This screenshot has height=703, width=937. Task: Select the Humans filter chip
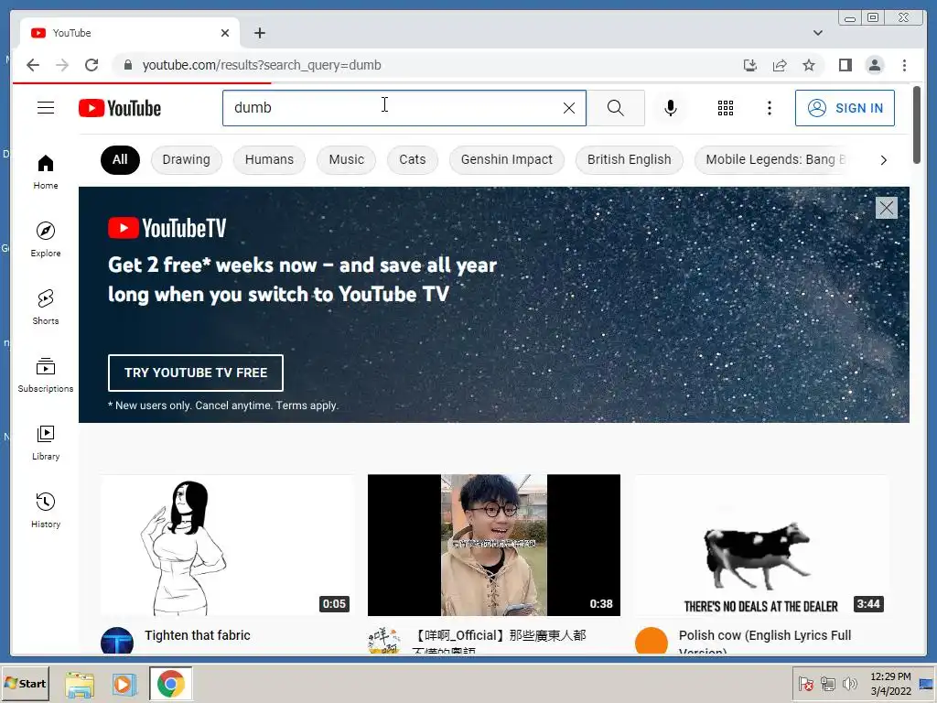pyautogui.click(x=270, y=159)
